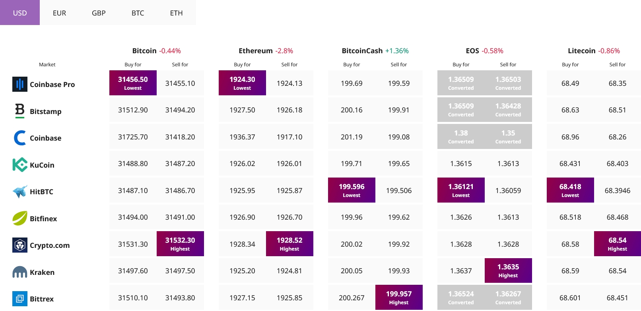Click the highest Litecoin sell price 68.54
This screenshot has width=641, height=311.
tap(617, 243)
